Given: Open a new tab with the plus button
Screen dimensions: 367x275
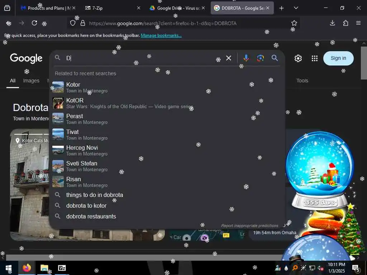Looking at the screenshot, I should 282,8.
